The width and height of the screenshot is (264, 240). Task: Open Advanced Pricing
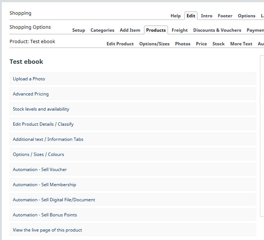[x=31, y=94]
